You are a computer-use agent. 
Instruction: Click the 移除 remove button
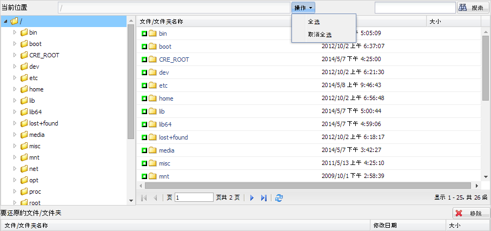[471, 214]
